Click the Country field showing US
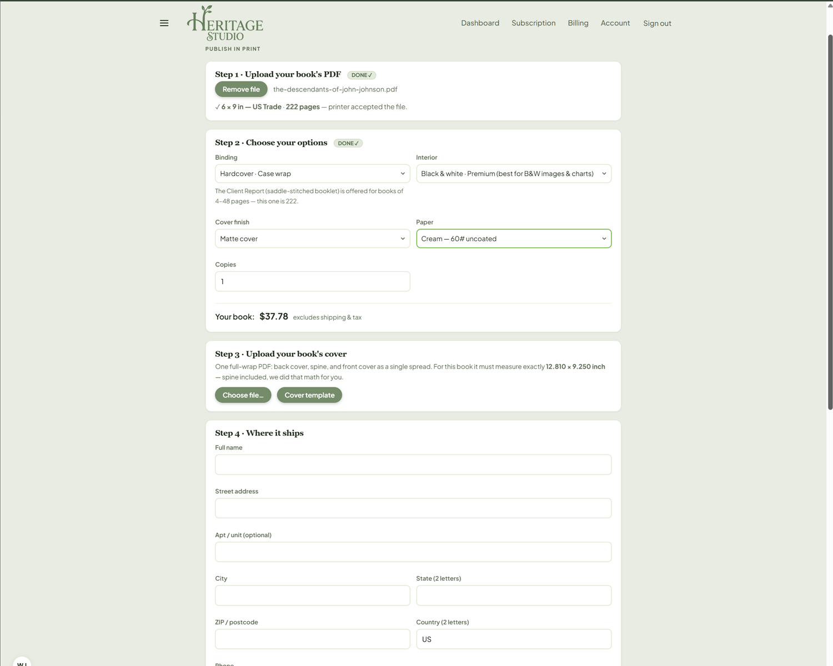 514,639
